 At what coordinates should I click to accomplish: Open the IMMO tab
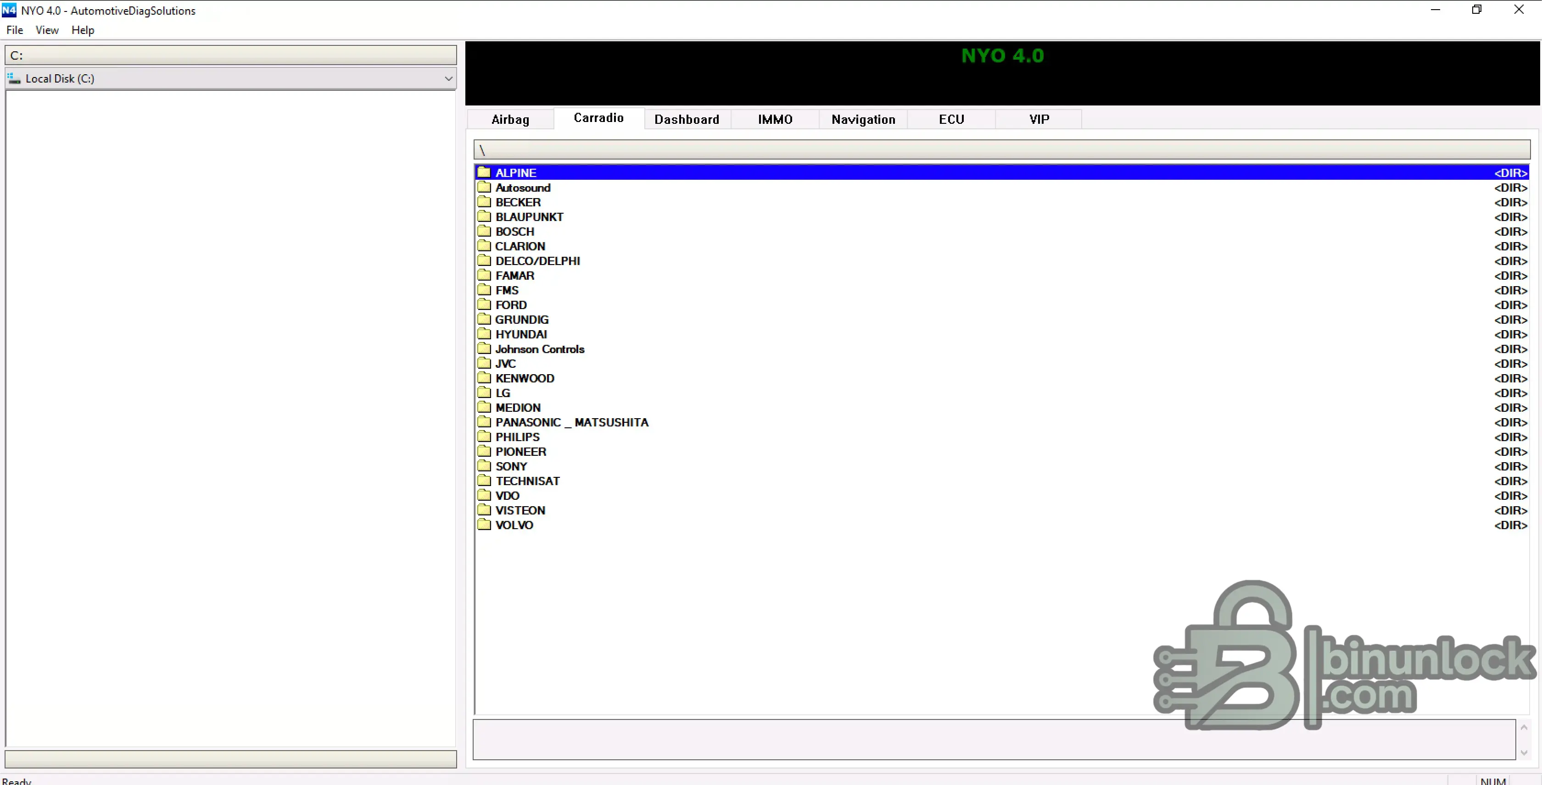pos(775,119)
